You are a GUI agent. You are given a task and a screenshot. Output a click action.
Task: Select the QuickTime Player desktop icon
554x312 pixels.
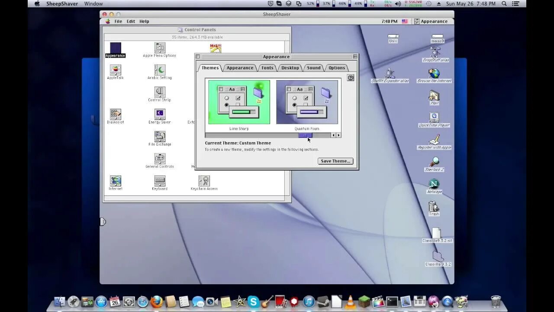[x=434, y=120]
